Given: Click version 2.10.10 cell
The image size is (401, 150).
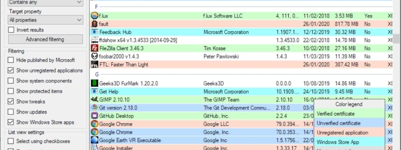Looking at the screenshot, I should pos(284,100).
